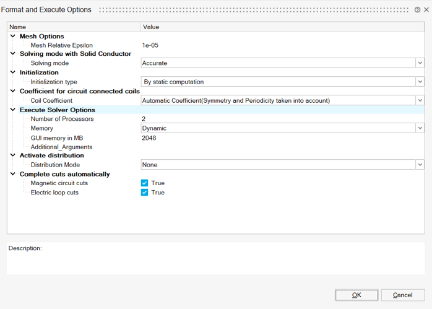Screen dimensions: 432x309
Task: Open the Memory dropdown set to Dynamic
Action: (420, 128)
